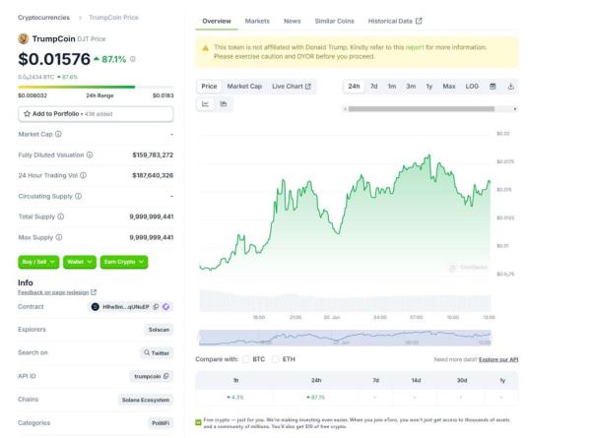Image resolution: width=591 pixels, height=438 pixels.
Task: Switch to candlestick chart view icon
Action: pos(224,104)
